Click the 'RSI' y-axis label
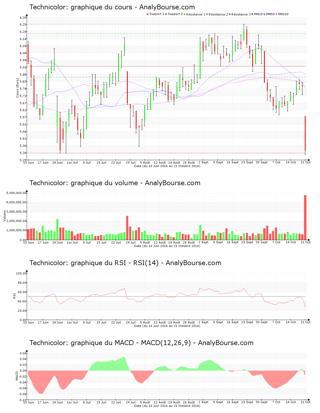This screenshot has width=320, height=413. (x=14, y=295)
